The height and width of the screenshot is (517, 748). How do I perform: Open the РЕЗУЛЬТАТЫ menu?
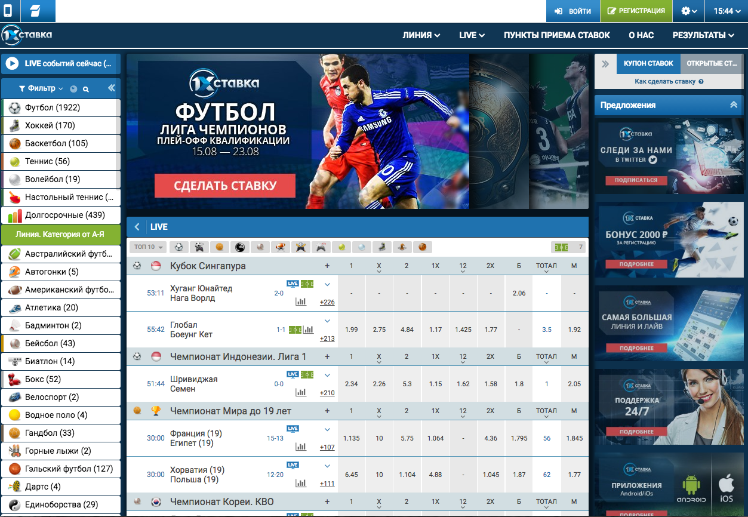[703, 35]
